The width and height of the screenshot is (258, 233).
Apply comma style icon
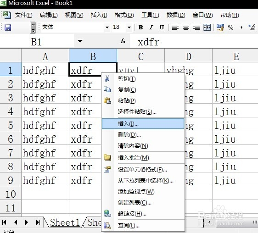(x=241, y=28)
